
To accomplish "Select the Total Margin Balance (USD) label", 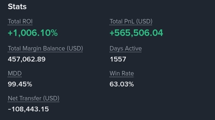I will 45,48.
